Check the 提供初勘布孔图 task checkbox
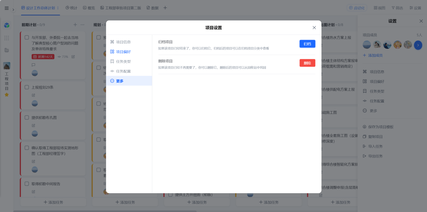The width and height of the screenshot is (427, 212). tap(27, 118)
